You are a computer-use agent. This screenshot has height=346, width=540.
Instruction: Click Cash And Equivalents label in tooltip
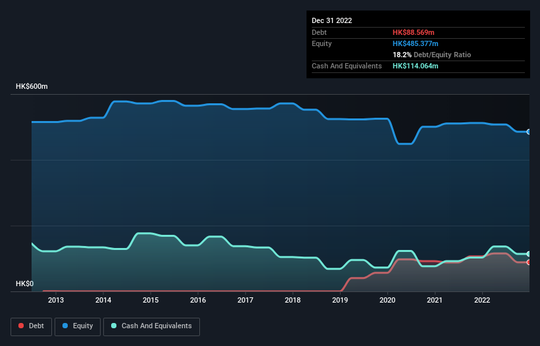pyautogui.click(x=347, y=66)
